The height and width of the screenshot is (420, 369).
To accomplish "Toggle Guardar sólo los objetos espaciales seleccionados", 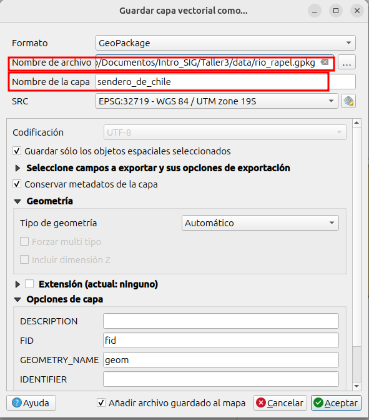I will coord(17,151).
